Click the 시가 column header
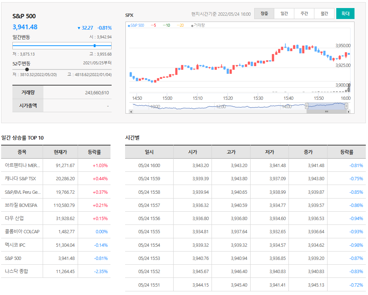Viewport: 368px width, 295px height. 193,152
